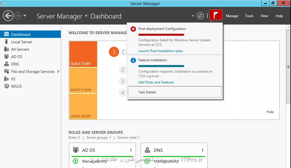
Task: Click the Back navigation arrow
Action: 8,16
